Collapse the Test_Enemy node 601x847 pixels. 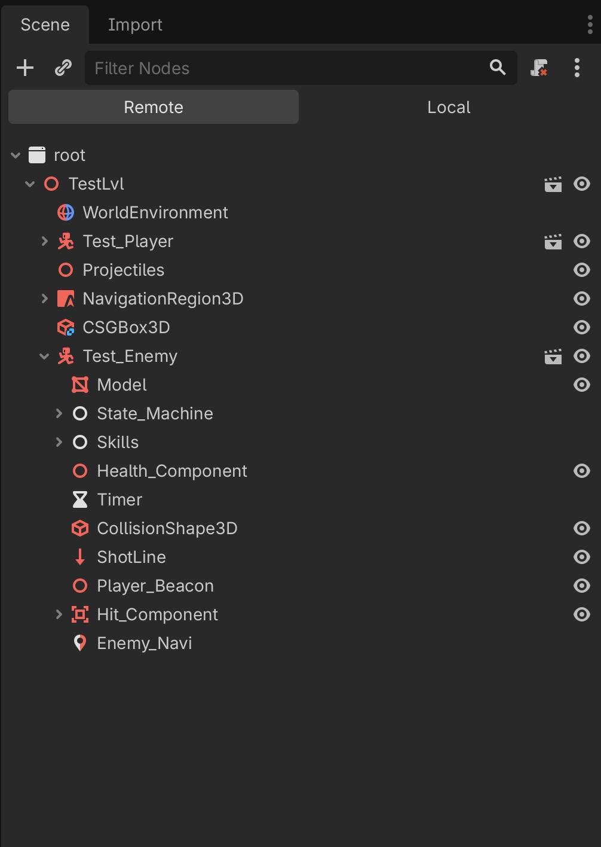pos(44,357)
